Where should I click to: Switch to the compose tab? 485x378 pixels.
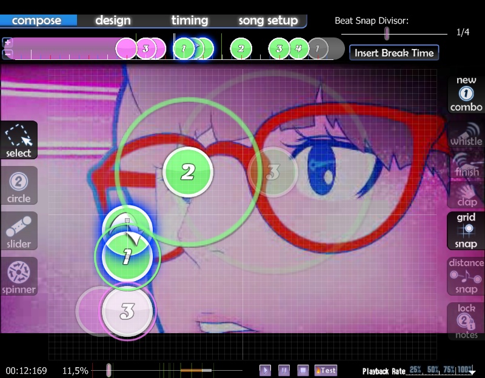37,21
